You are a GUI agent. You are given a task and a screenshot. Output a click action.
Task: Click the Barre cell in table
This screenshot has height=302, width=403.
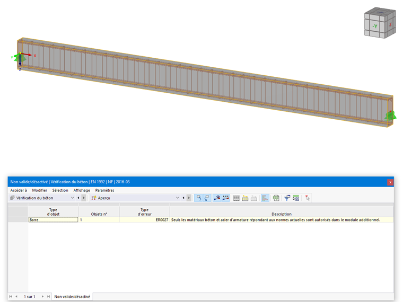pos(53,220)
